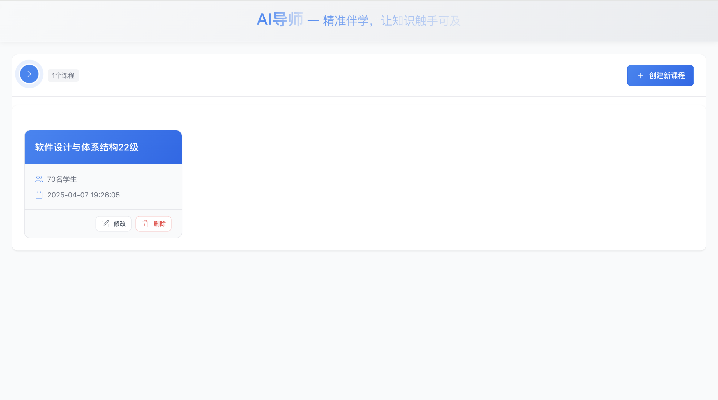
Task: Click the students group icon
Action: click(39, 179)
